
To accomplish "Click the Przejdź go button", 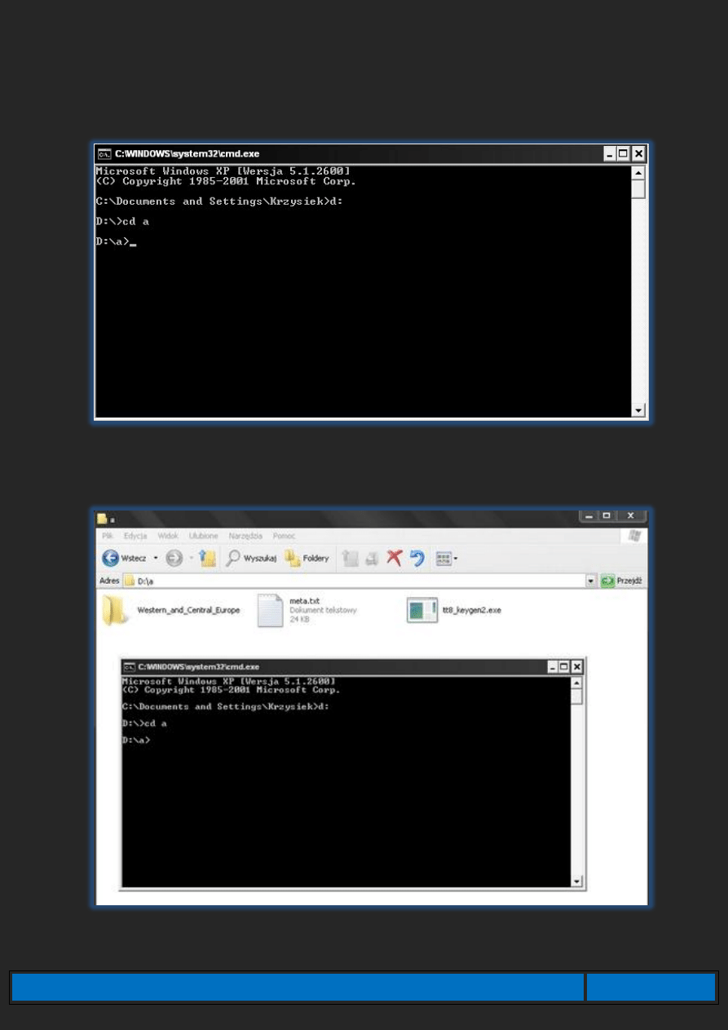I will pos(622,581).
